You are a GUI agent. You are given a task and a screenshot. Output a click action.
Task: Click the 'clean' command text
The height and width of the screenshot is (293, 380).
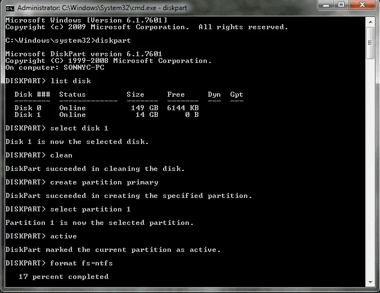coord(61,155)
